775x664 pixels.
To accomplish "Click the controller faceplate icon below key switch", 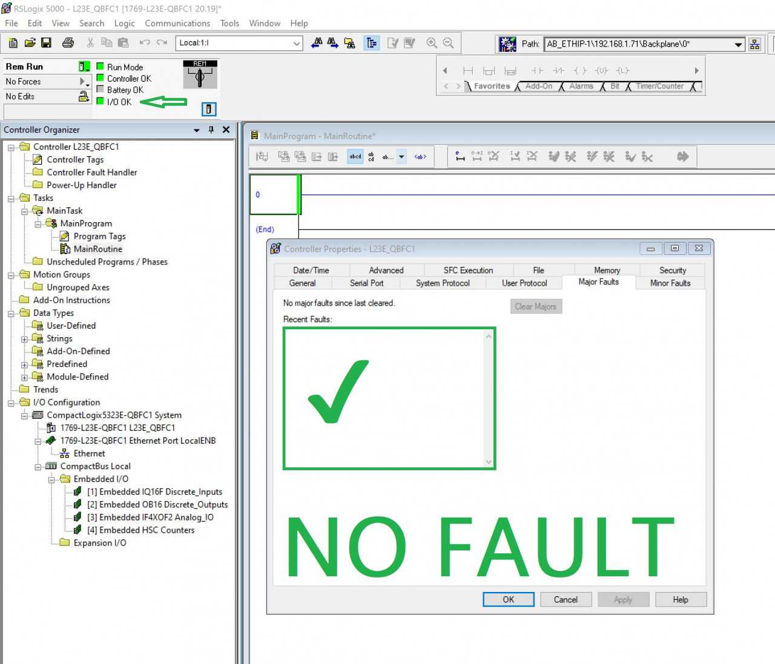I will coord(208,109).
